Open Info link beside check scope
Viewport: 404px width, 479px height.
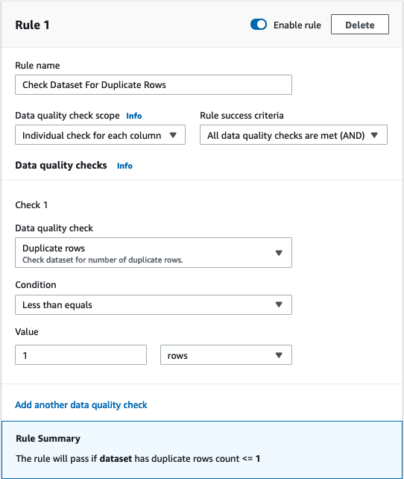134,116
